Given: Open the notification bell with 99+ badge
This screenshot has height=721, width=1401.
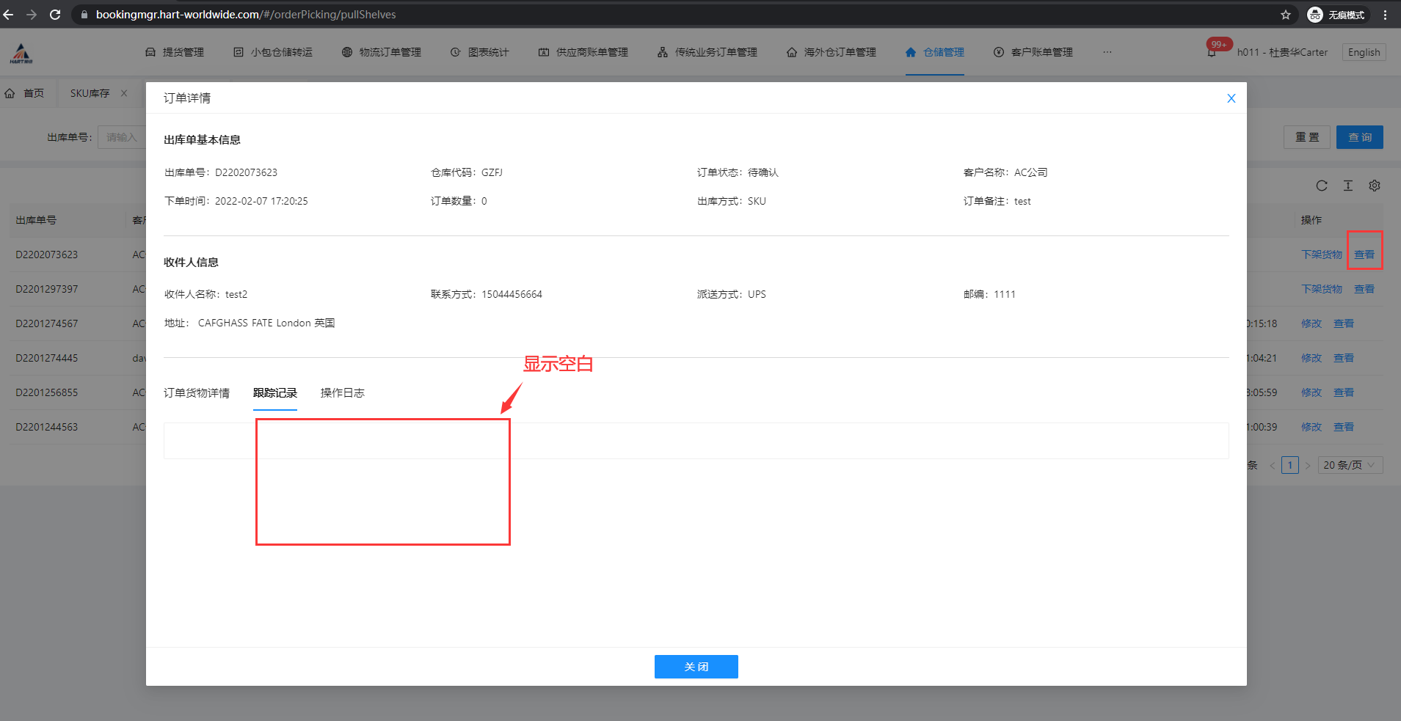Looking at the screenshot, I should tap(1212, 52).
